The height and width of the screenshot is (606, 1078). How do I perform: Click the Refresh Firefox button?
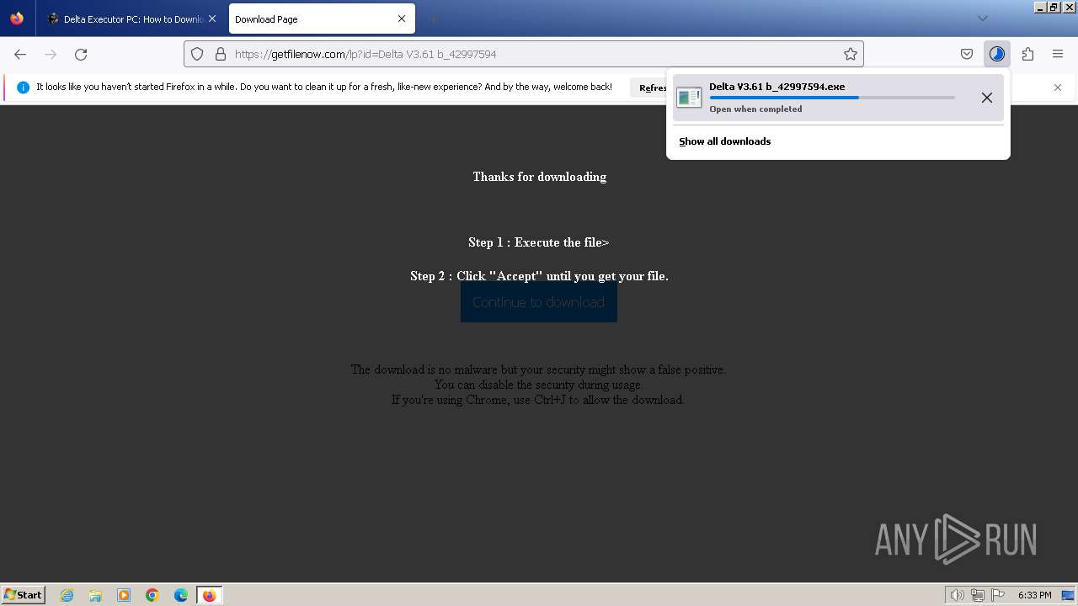[x=648, y=88]
